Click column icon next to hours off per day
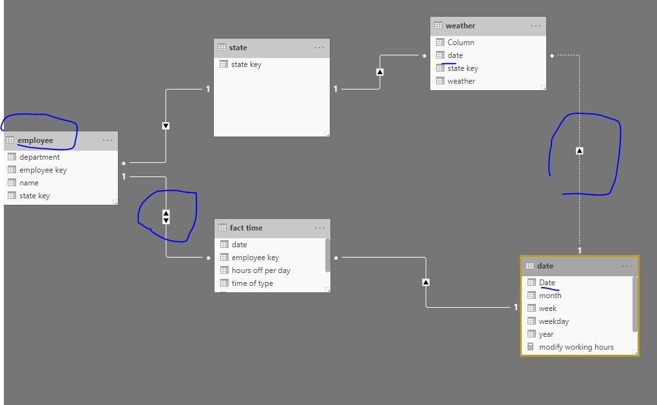The image size is (657, 405). click(224, 270)
